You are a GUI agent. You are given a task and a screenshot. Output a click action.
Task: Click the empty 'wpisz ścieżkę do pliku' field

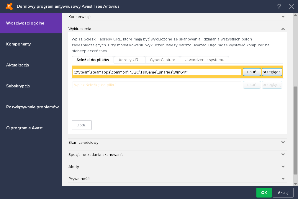(157, 85)
